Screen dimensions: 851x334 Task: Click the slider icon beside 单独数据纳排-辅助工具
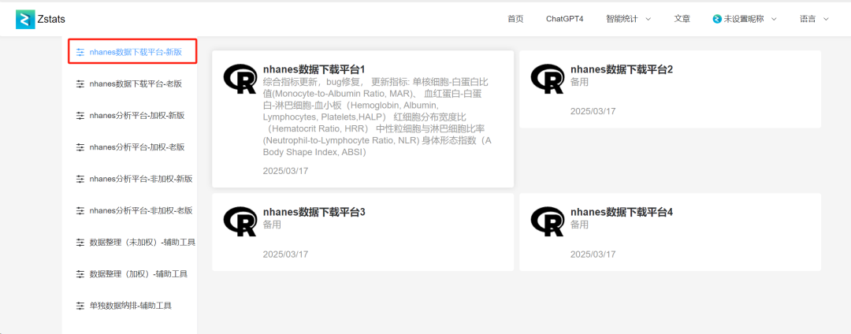coord(80,306)
